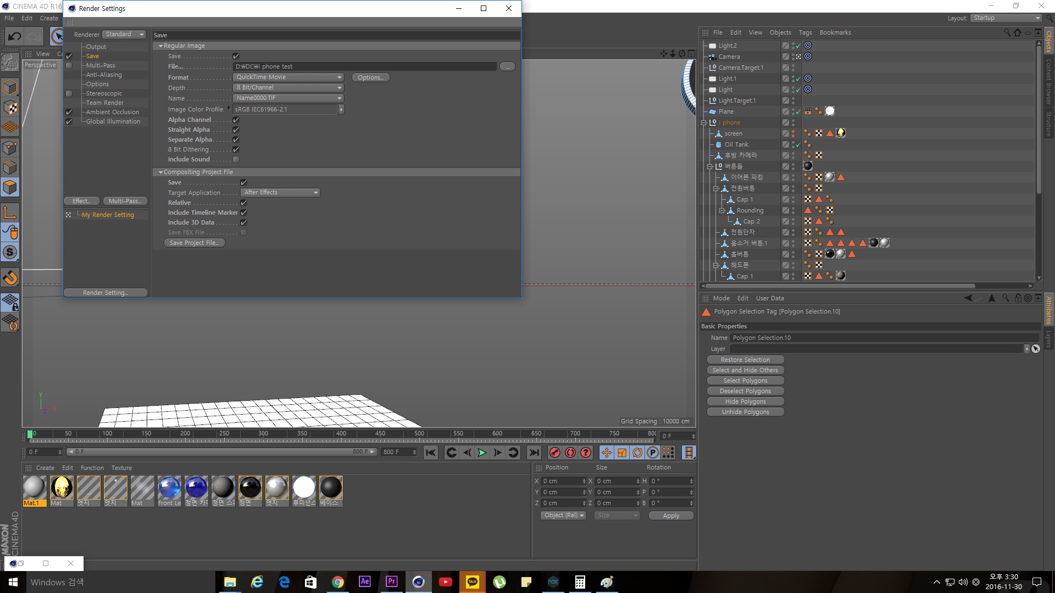Click the Output menu item in render settings

pyautogui.click(x=96, y=46)
